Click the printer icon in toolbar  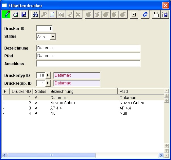pyautogui.click(x=16, y=14)
